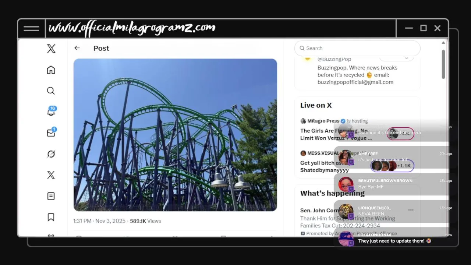Click the X logo in the sidebar

click(51, 48)
